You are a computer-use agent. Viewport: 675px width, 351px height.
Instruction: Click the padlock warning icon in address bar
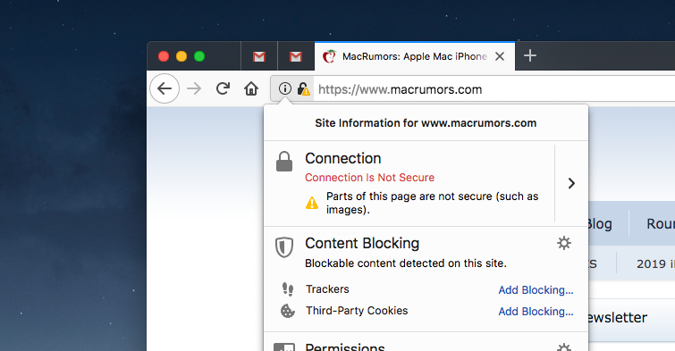[303, 89]
